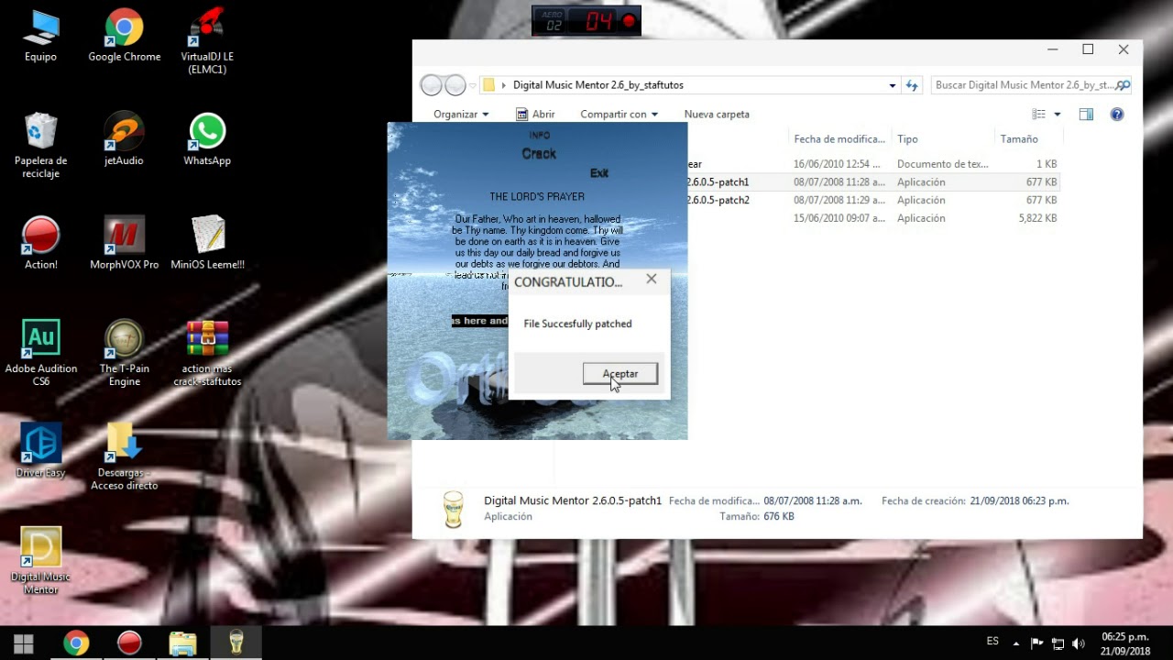Image resolution: width=1173 pixels, height=660 pixels.
Task: Click INFO in the patcher window
Action: (x=539, y=136)
